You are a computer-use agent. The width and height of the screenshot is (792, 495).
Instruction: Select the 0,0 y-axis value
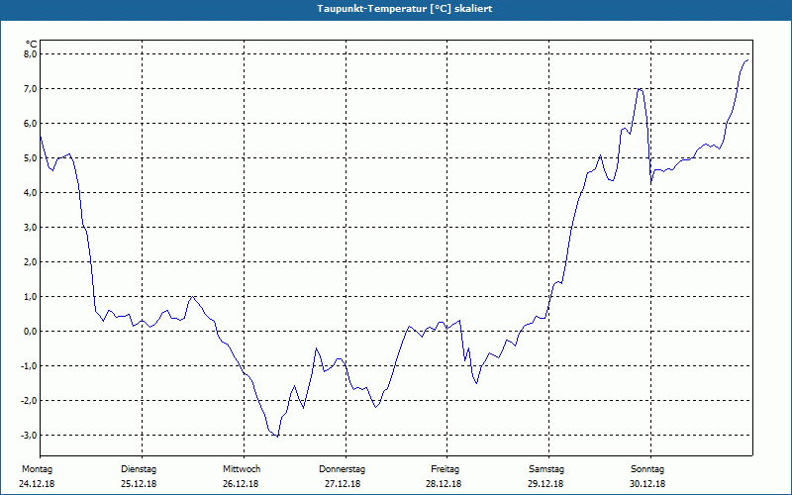point(31,332)
